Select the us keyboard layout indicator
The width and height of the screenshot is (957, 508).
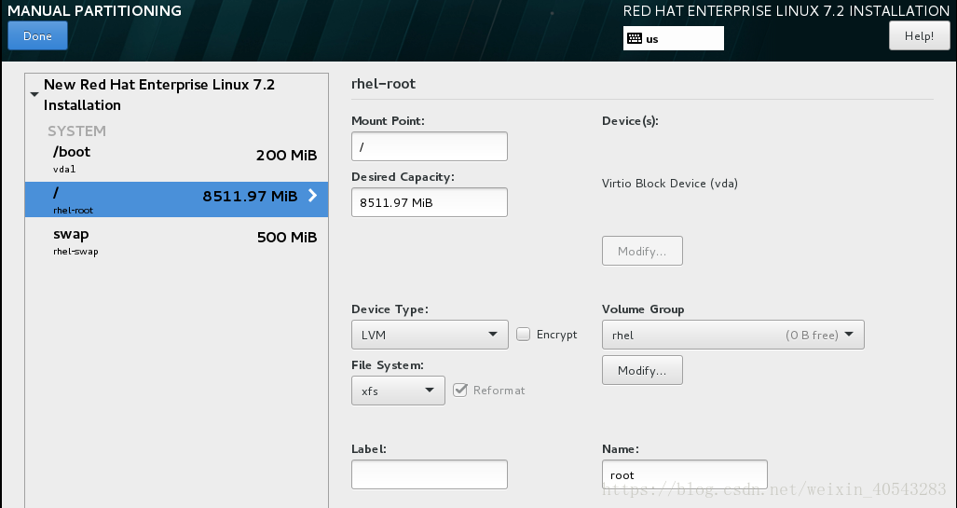(x=673, y=38)
